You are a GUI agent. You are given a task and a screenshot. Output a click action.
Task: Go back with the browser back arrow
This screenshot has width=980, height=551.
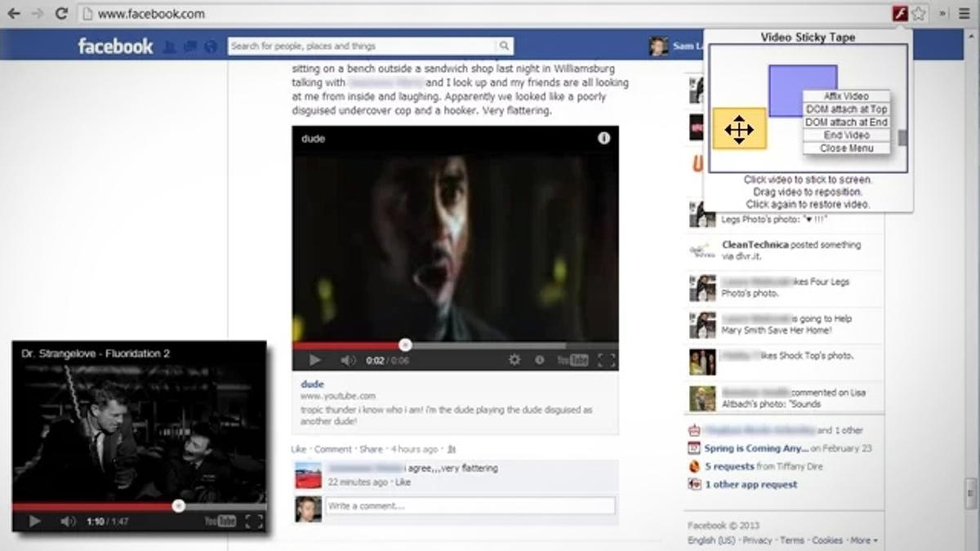pos(14,14)
